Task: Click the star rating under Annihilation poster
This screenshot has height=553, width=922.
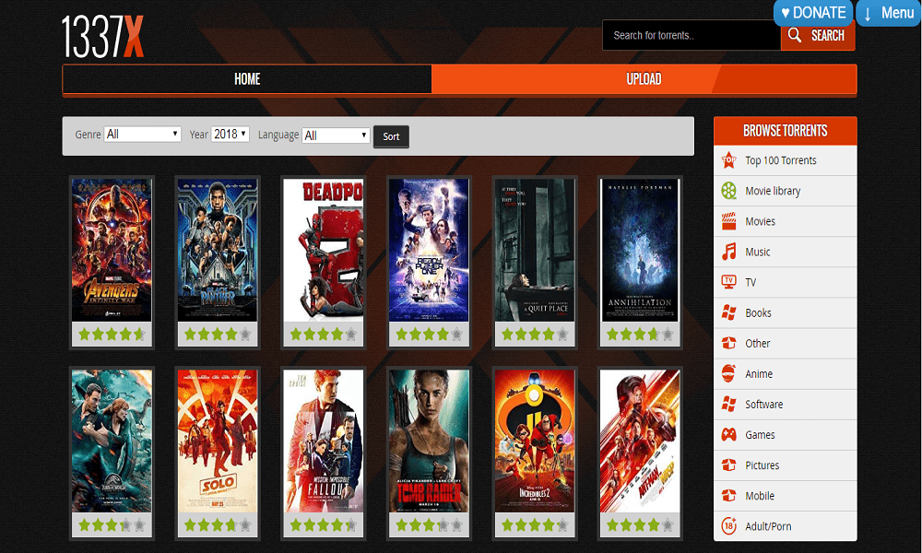Action: (640, 335)
